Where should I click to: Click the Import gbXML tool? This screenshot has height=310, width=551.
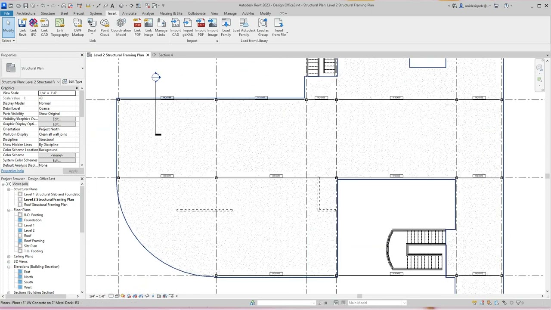point(188,27)
